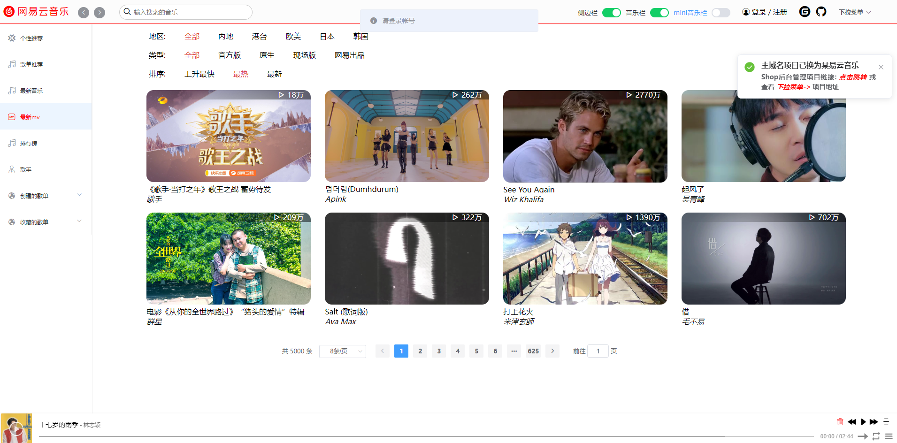Go to page 5
This screenshot has width=897, height=443.
(476, 351)
